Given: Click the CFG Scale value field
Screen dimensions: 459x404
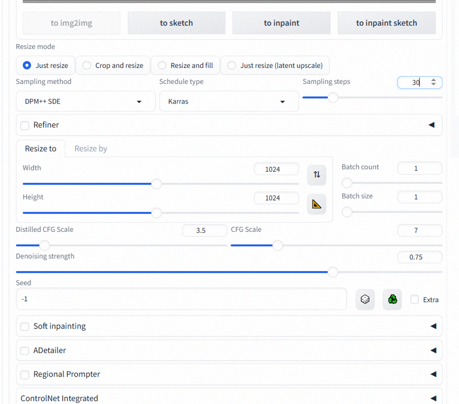Looking at the screenshot, I should point(419,230).
